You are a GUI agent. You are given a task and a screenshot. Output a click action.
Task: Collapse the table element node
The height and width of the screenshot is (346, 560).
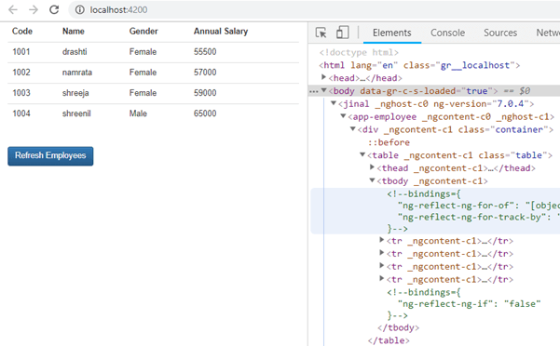coord(362,154)
